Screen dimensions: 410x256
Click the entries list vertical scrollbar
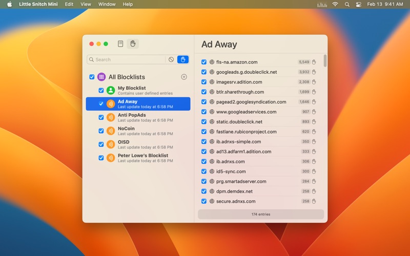point(325,60)
